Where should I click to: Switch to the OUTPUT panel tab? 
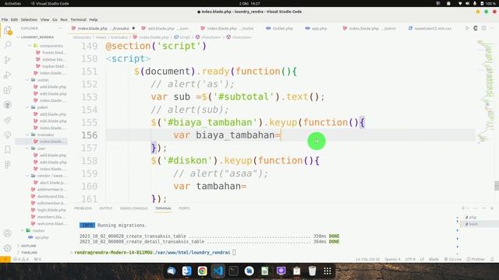106,208
